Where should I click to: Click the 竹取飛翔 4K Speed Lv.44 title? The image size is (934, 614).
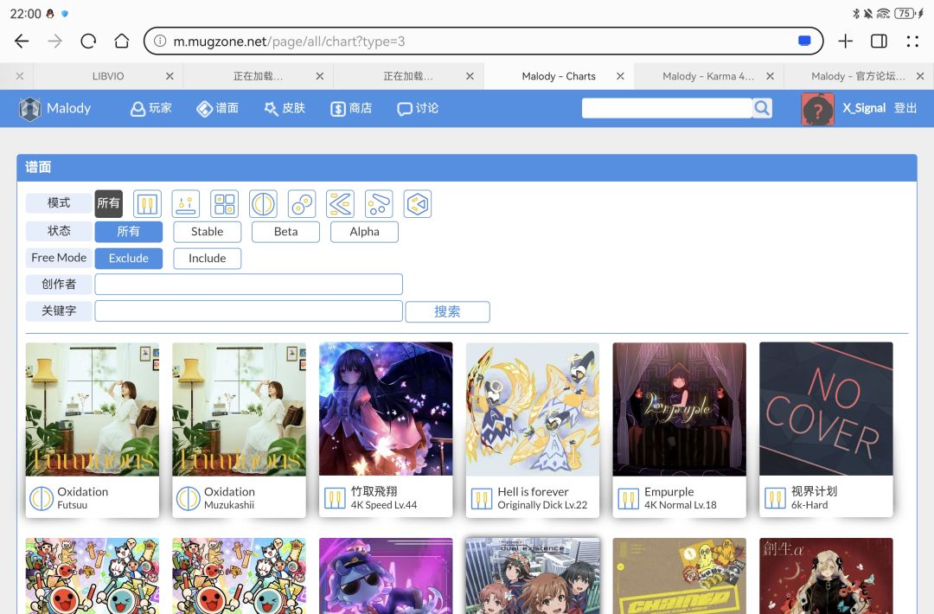click(384, 498)
